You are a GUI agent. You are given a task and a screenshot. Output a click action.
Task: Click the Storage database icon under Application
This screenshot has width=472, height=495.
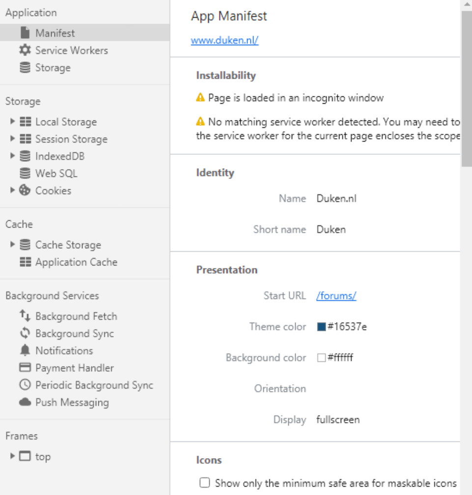(x=25, y=67)
